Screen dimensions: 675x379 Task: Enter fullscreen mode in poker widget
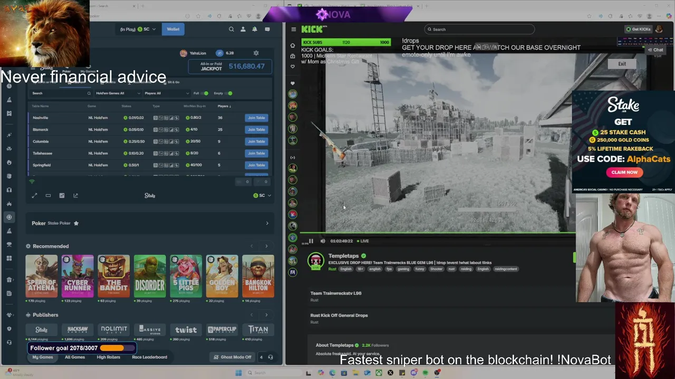pyautogui.click(x=34, y=196)
